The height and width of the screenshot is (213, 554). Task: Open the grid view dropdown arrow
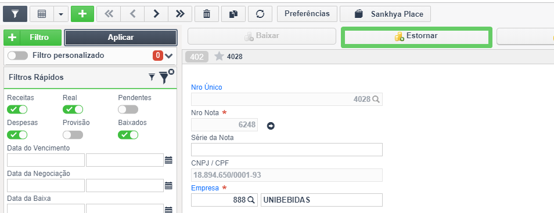(61, 14)
